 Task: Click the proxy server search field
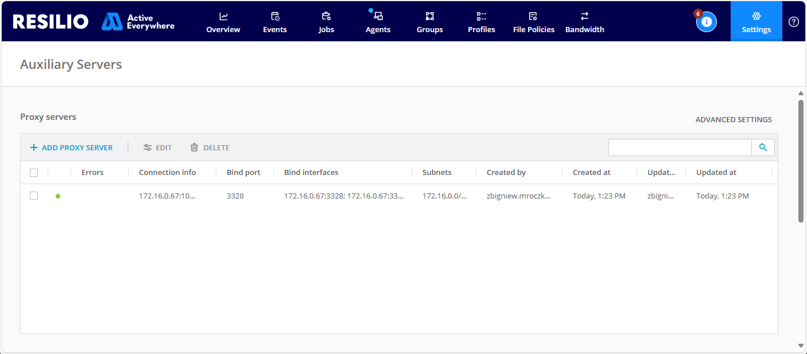[x=680, y=147]
